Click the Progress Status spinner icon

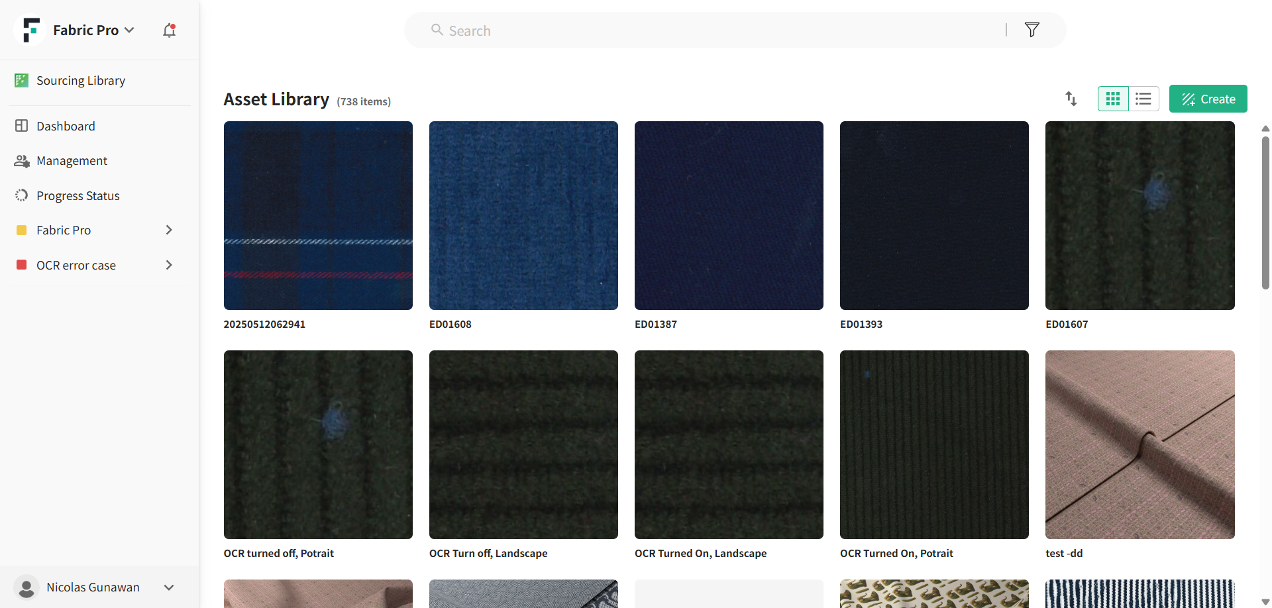(21, 195)
